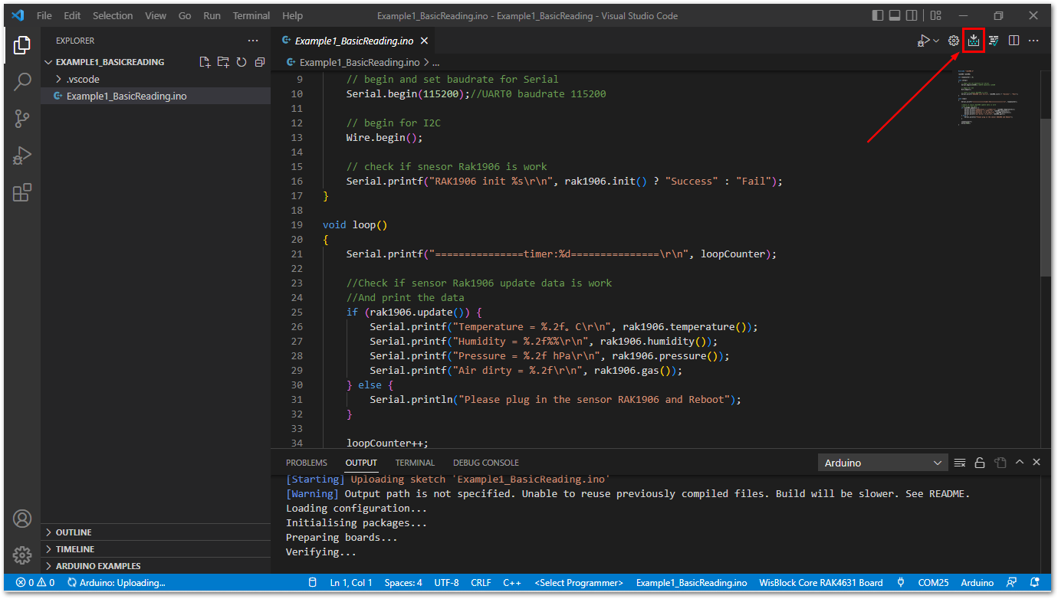Image resolution: width=1058 pixels, height=599 pixels.
Task: Open the notifications bell in status bar
Action: point(1035,582)
